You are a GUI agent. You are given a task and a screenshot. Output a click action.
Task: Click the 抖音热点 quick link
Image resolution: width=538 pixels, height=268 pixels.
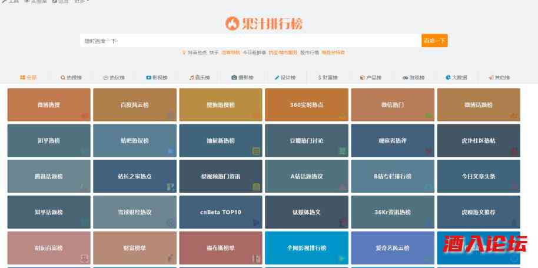197,52
